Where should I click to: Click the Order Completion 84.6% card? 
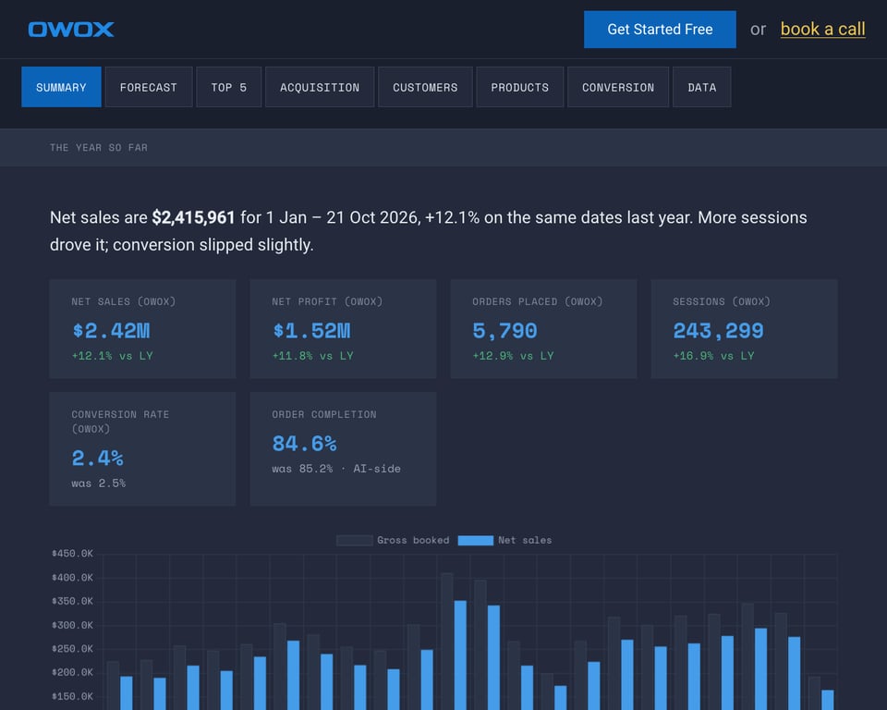click(343, 448)
